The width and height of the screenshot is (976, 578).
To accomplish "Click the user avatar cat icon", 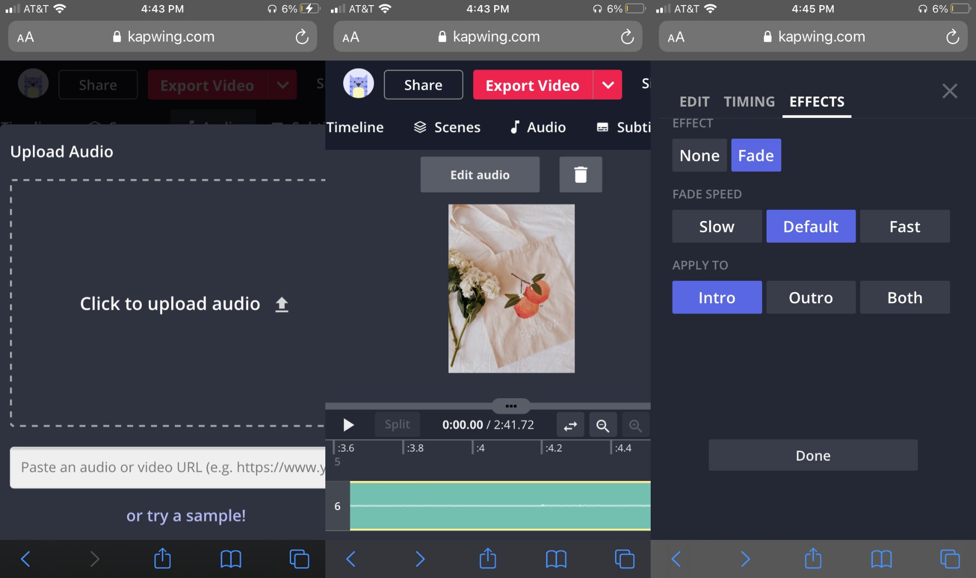I will 358,84.
